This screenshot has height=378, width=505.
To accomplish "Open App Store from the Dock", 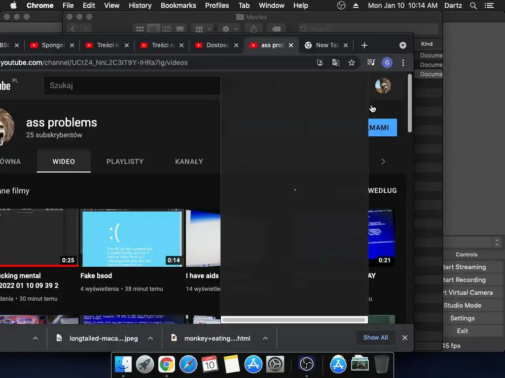I will pyautogui.click(x=253, y=364).
